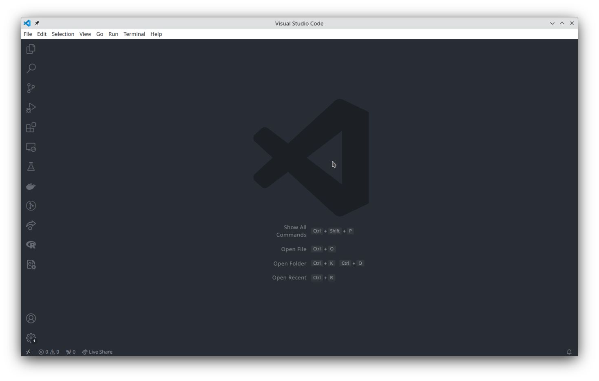599x381 pixels.
Task: Open the file-with-gear icon view in activity bar
Action: [x=31, y=264]
